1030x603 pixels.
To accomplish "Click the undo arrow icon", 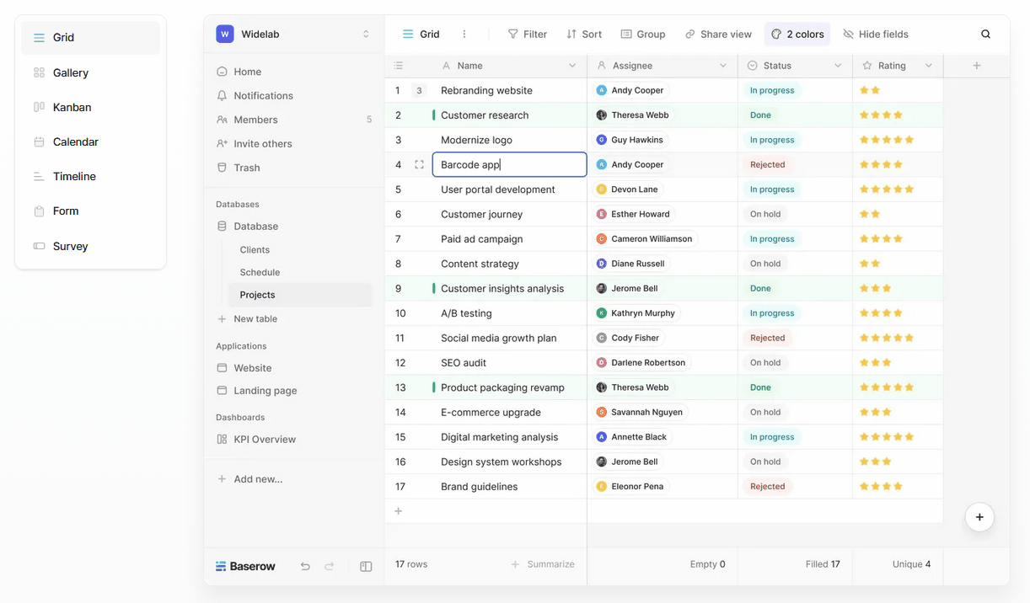I will [x=305, y=567].
